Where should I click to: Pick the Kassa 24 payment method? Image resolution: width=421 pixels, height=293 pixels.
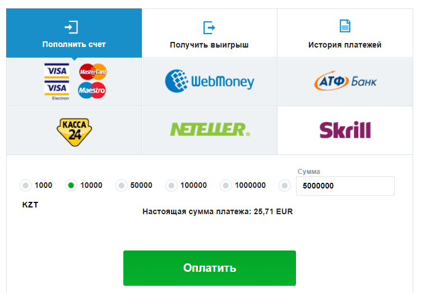74,130
